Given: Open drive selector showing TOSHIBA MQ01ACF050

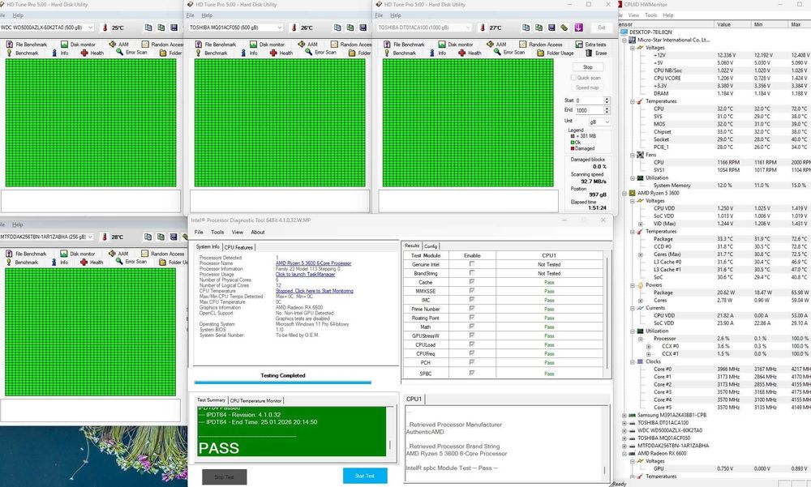Looking at the screenshot, I should pyautogui.click(x=235, y=27).
